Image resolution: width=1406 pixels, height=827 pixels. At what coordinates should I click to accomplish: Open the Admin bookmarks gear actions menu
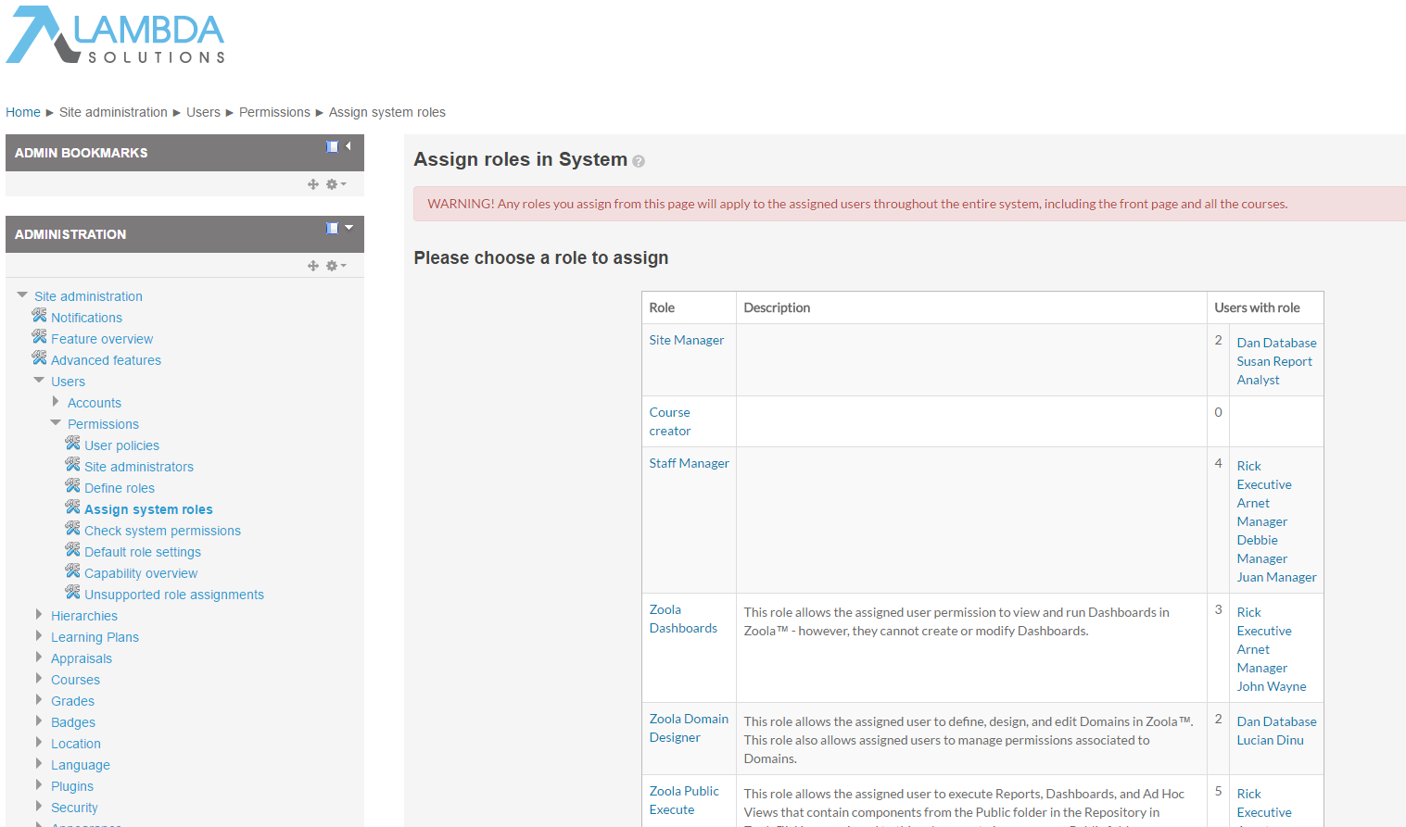[x=335, y=184]
